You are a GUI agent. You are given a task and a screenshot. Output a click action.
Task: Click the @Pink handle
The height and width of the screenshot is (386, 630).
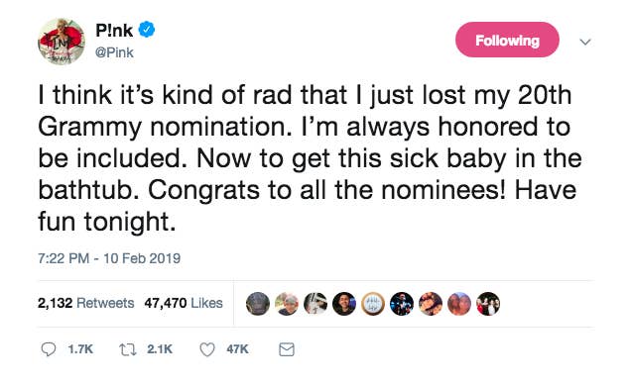tap(114, 52)
